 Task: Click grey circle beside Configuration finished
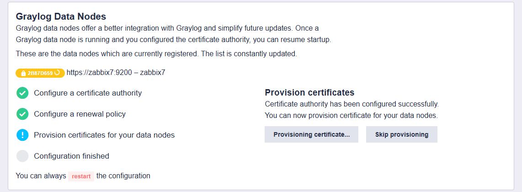tap(22, 156)
